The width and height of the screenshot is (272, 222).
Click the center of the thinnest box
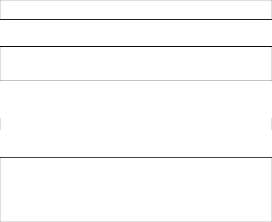tap(136, 124)
